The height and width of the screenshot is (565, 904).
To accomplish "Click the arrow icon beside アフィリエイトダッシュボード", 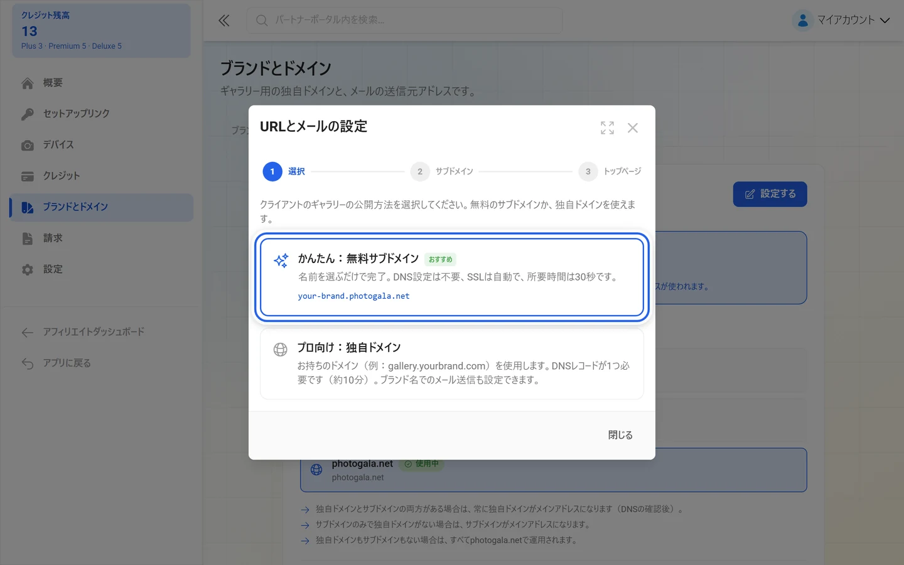I will click(27, 332).
